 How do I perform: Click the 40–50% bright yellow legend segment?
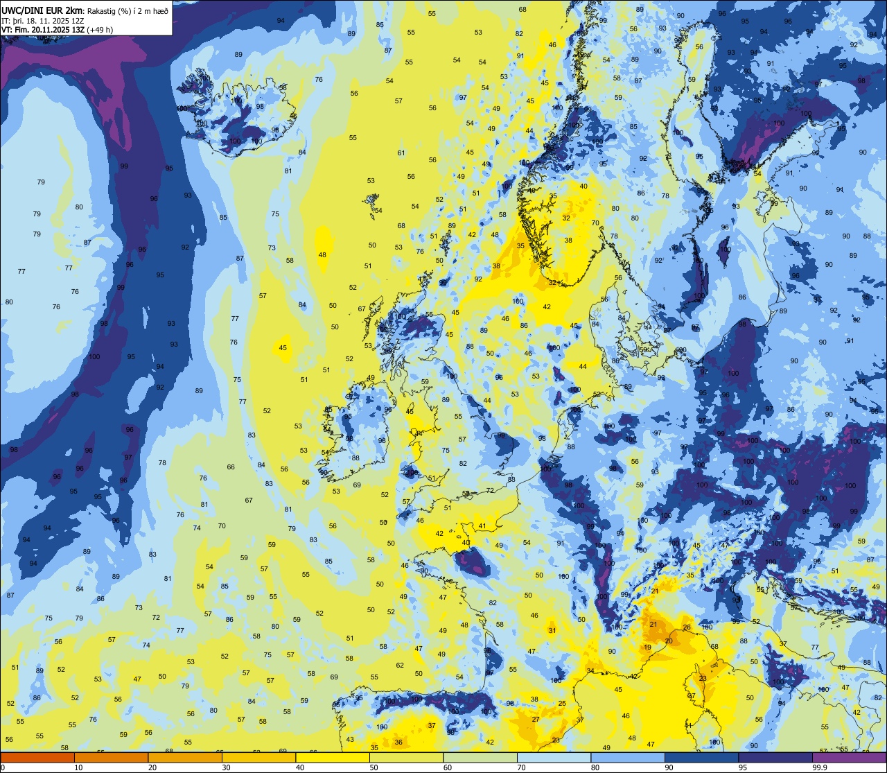click(x=333, y=758)
